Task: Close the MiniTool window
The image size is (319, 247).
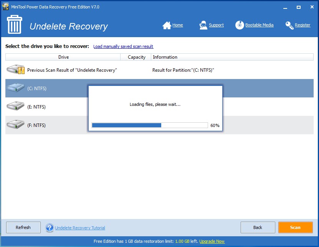Action: [312, 7]
